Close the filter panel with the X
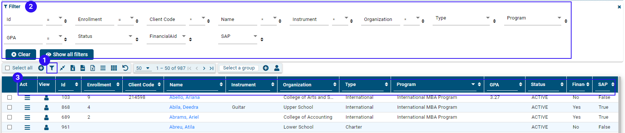The height and width of the screenshot is (133, 625). pyautogui.click(x=619, y=7)
